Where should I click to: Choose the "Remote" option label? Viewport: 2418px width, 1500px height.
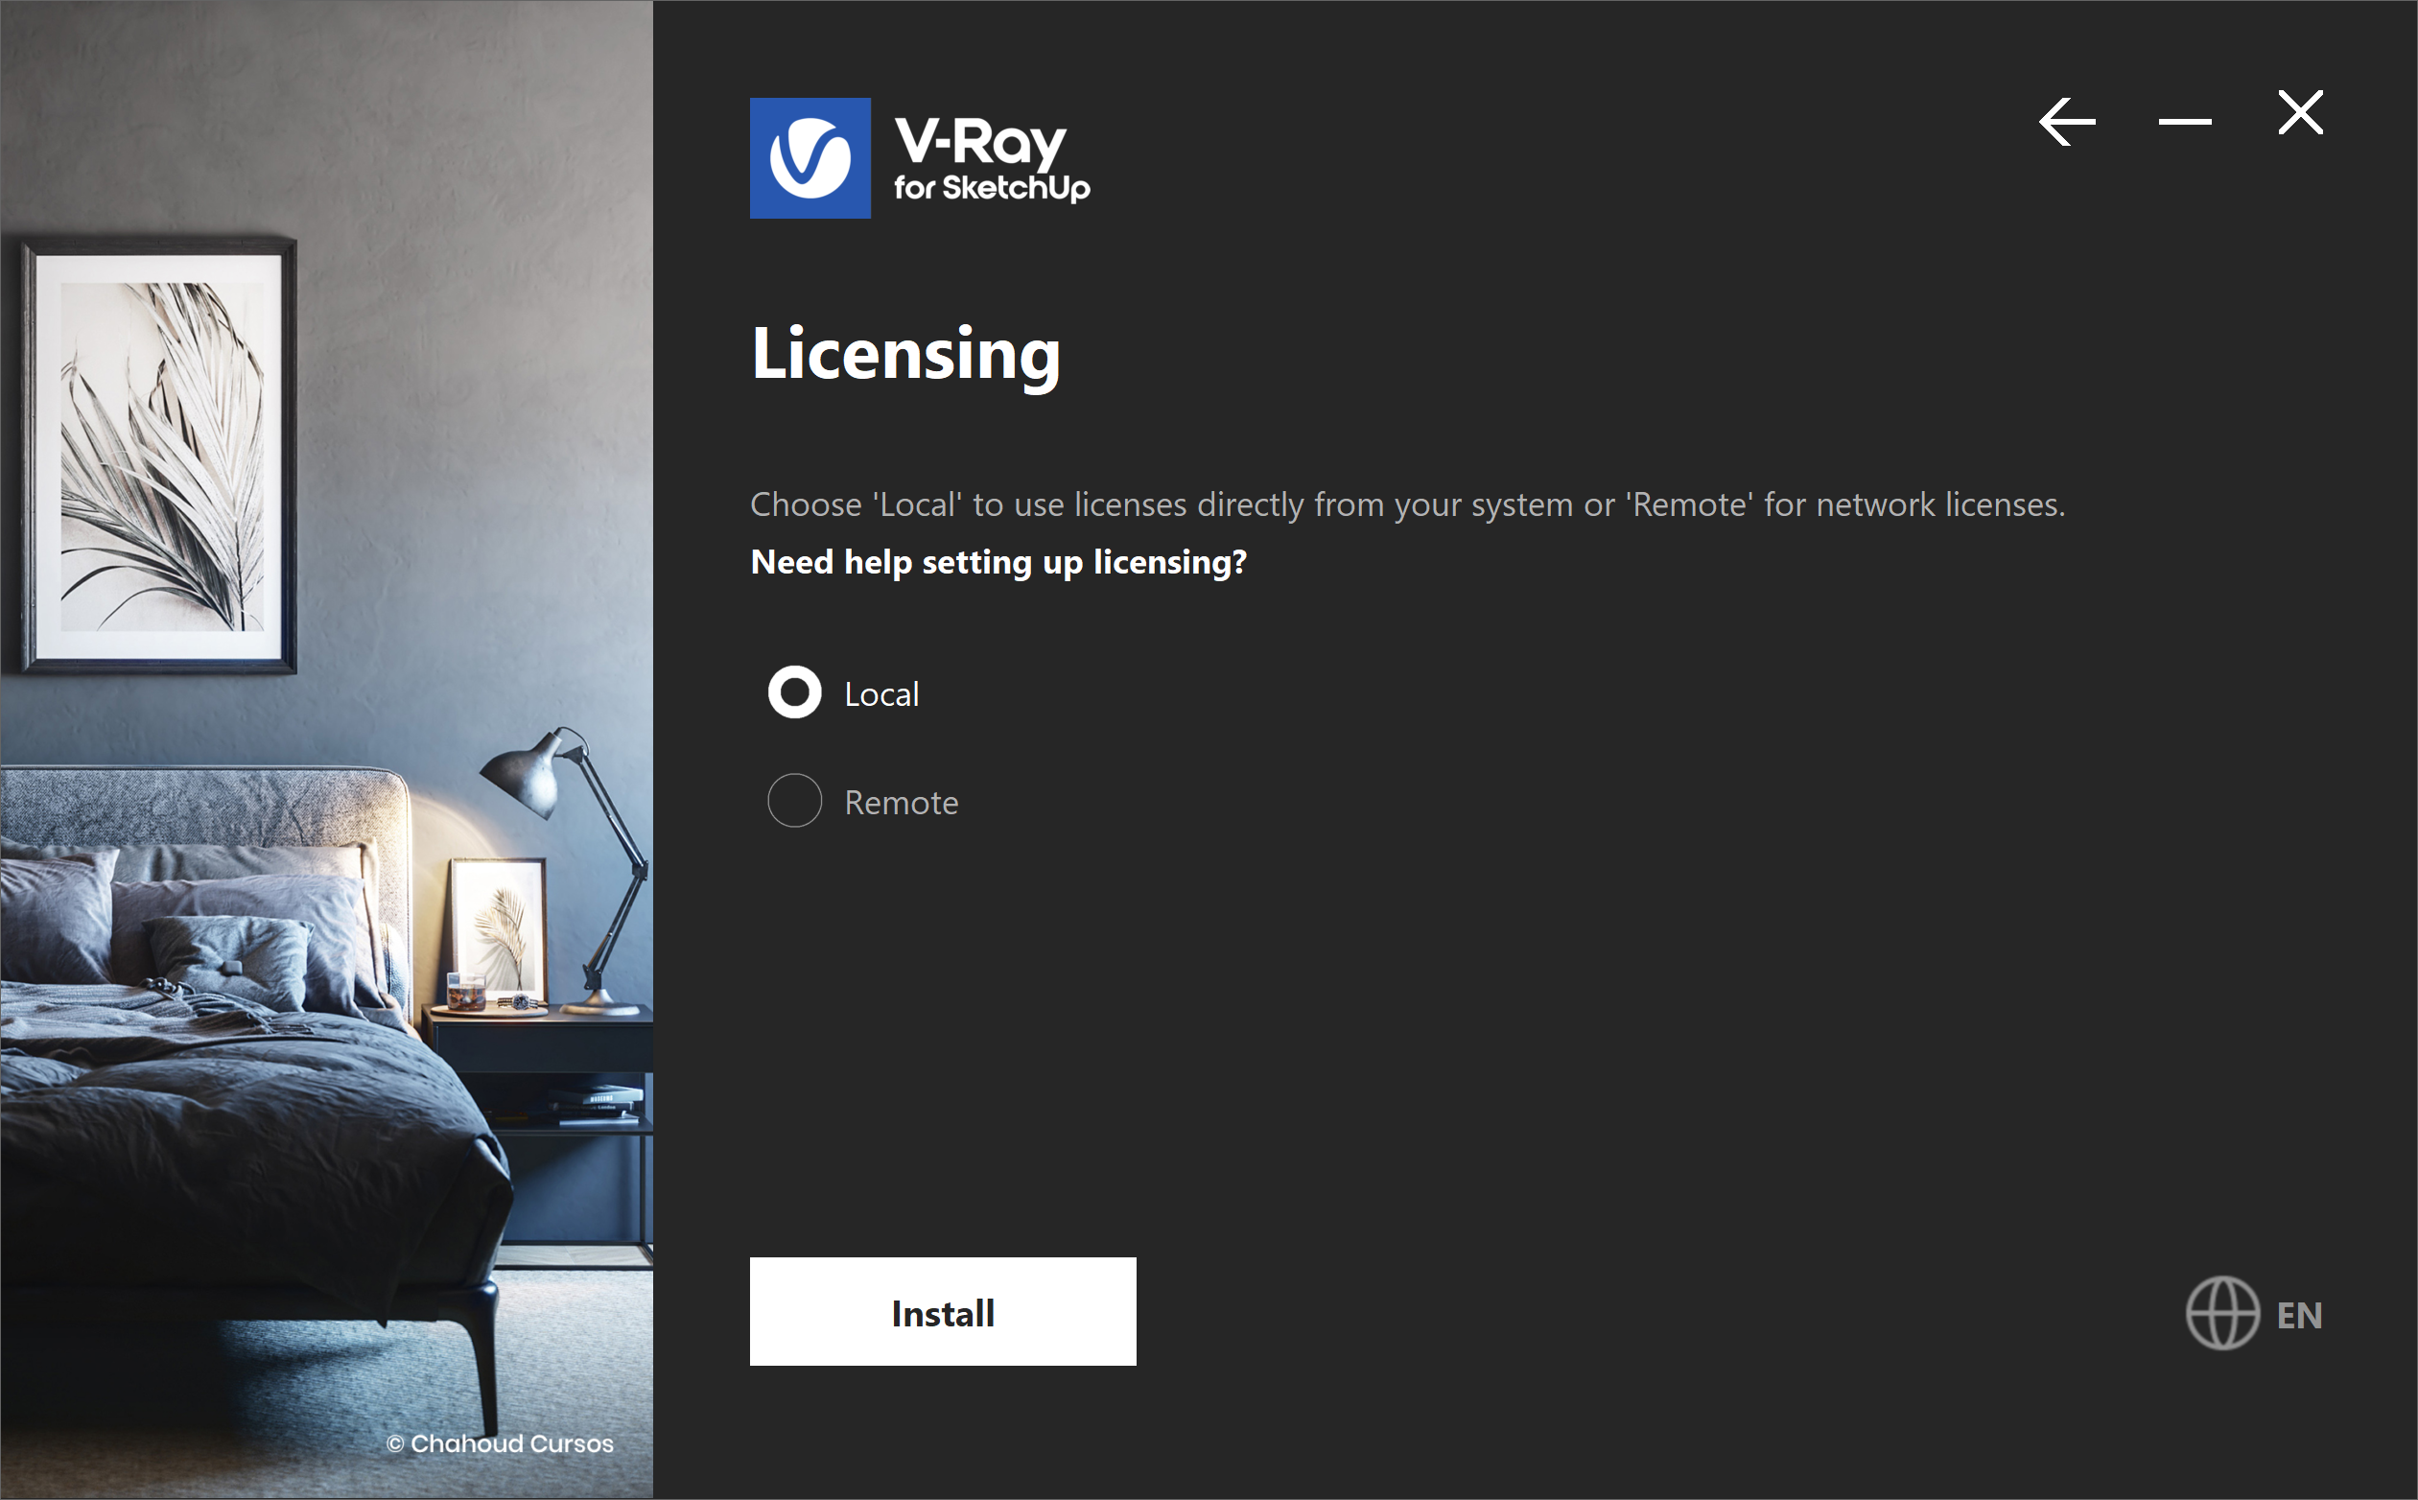[x=901, y=802]
